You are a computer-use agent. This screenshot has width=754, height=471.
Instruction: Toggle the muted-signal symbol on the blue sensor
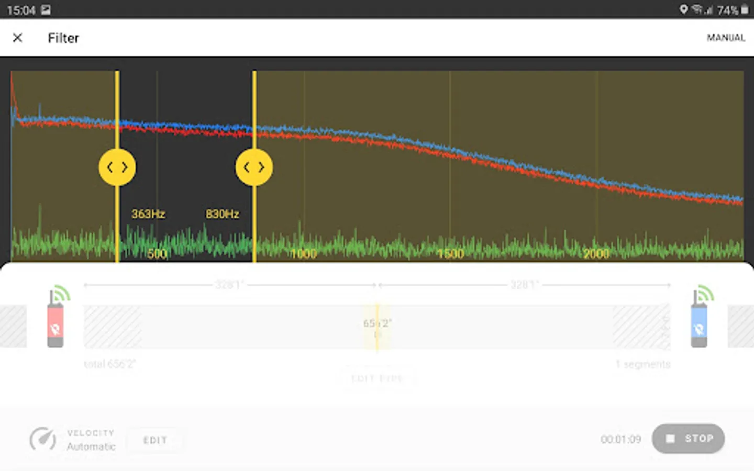tap(698, 329)
